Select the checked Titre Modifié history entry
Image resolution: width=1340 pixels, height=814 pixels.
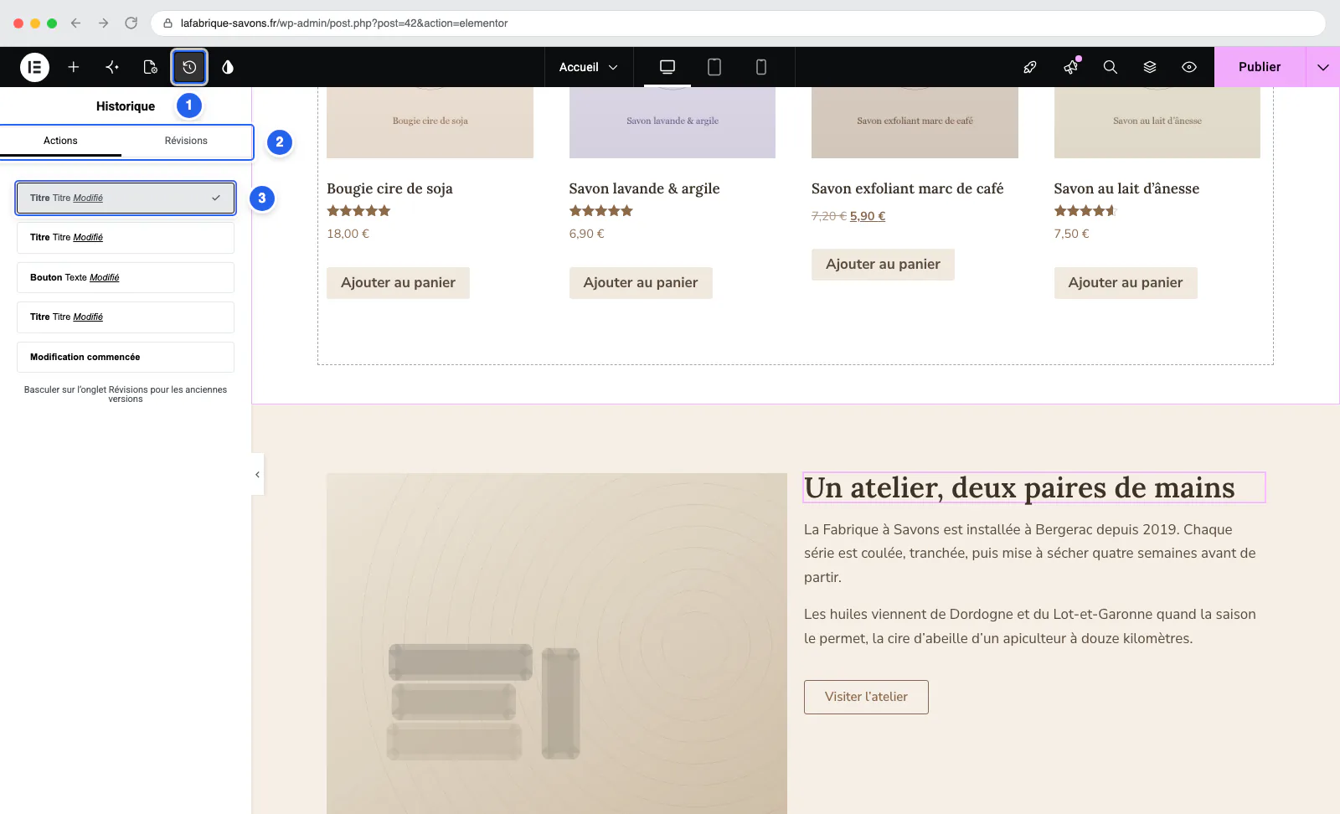(x=126, y=198)
